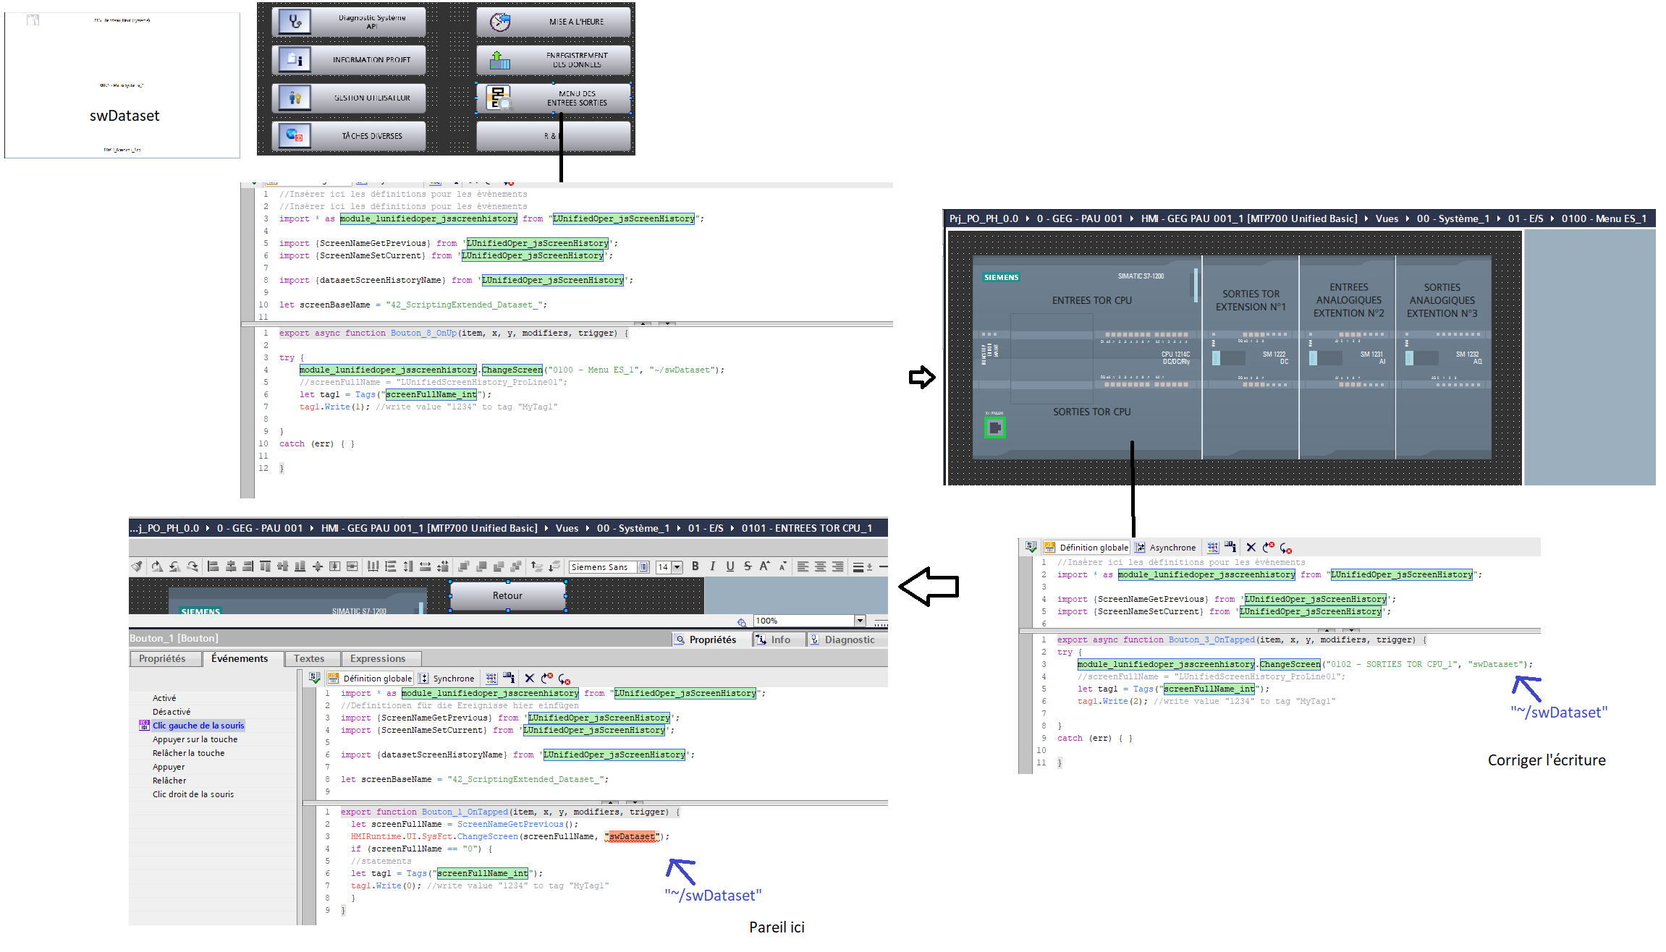
Task: Toggle the Asynchrone script mode
Action: (1165, 548)
